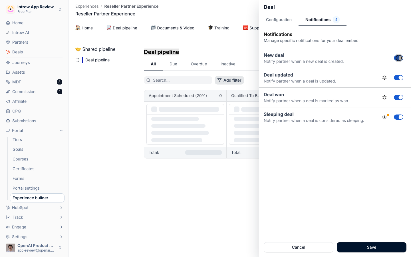Image resolution: width=411 pixels, height=257 pixels.
Task: Toggle the New deal notification switch
Action: pyautogui.click(x=398, y=58)
